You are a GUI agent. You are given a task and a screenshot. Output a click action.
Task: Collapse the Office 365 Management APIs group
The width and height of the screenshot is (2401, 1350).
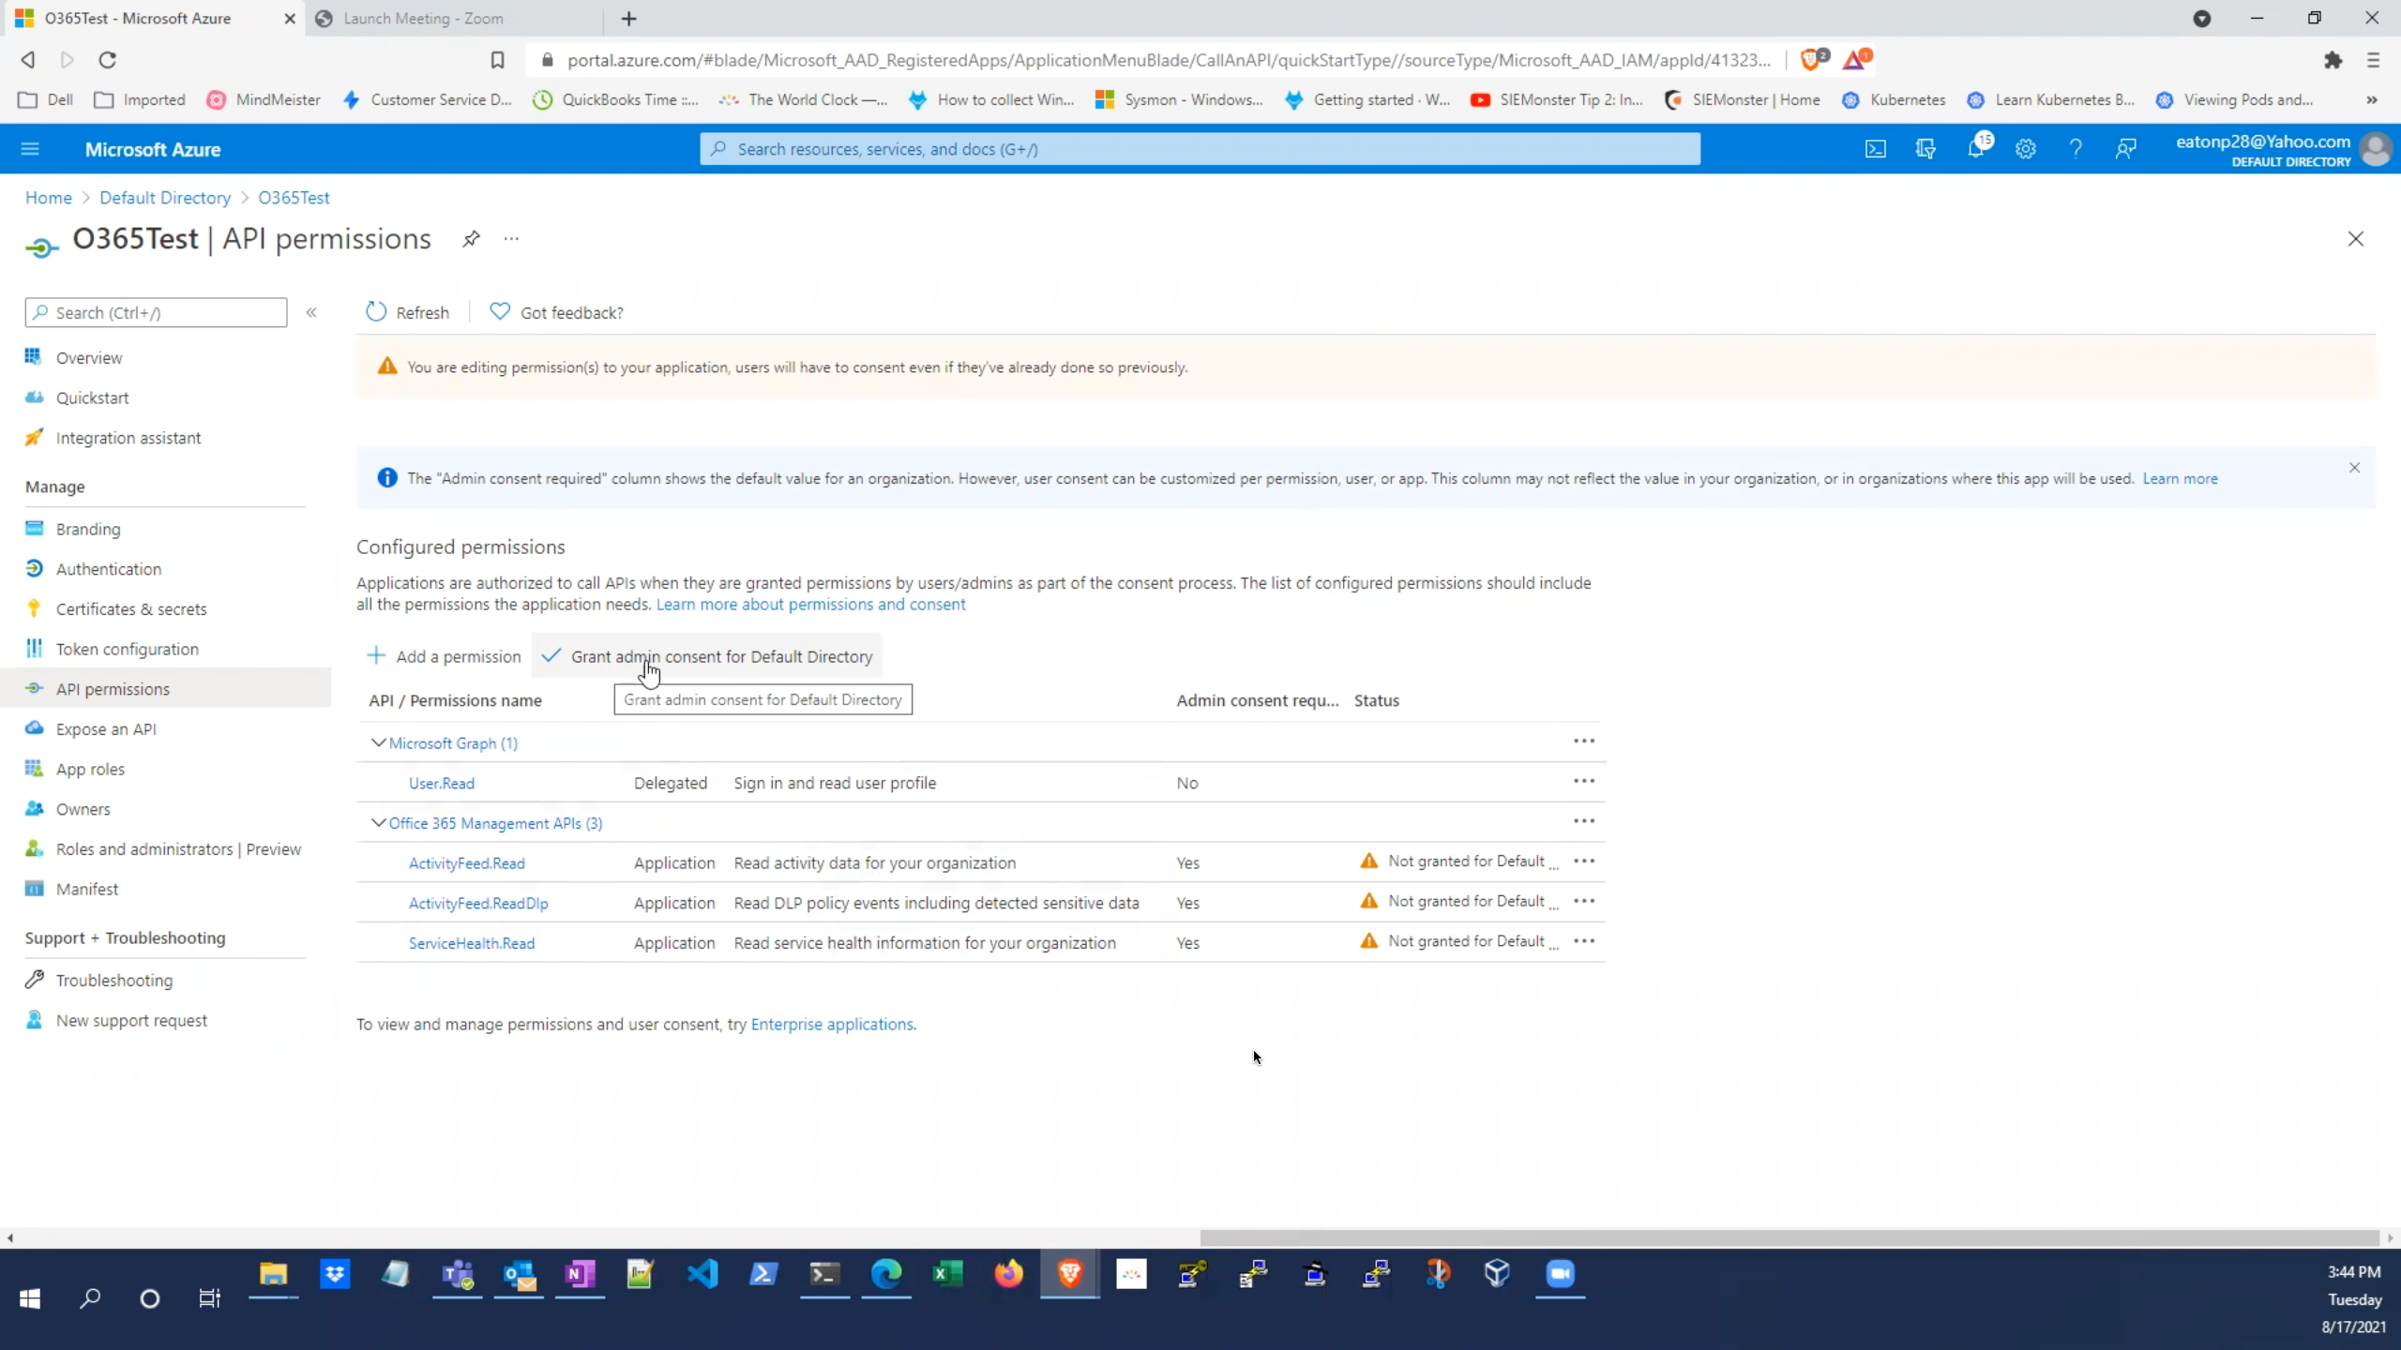(x=378, y=822)
